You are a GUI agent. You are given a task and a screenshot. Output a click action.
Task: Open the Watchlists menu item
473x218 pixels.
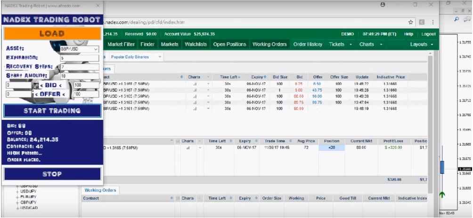point(196,44)
